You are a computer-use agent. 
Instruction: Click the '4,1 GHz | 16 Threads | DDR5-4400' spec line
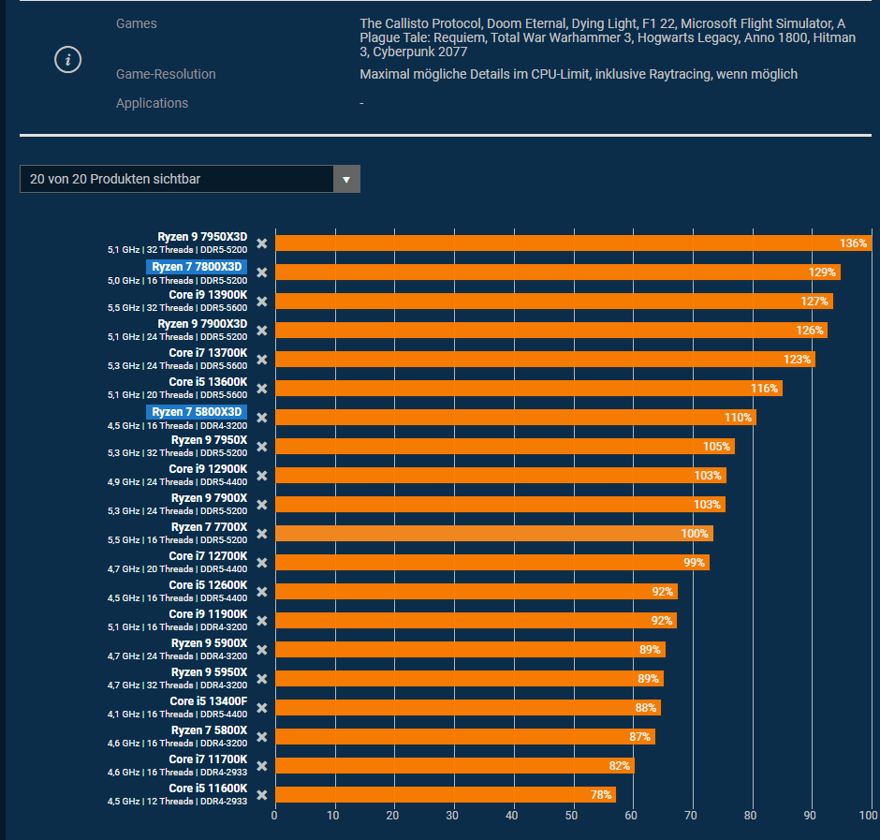(177, 715)
